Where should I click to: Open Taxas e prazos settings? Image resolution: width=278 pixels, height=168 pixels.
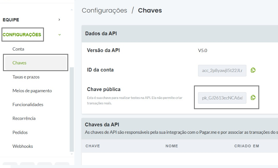[26, 77]
